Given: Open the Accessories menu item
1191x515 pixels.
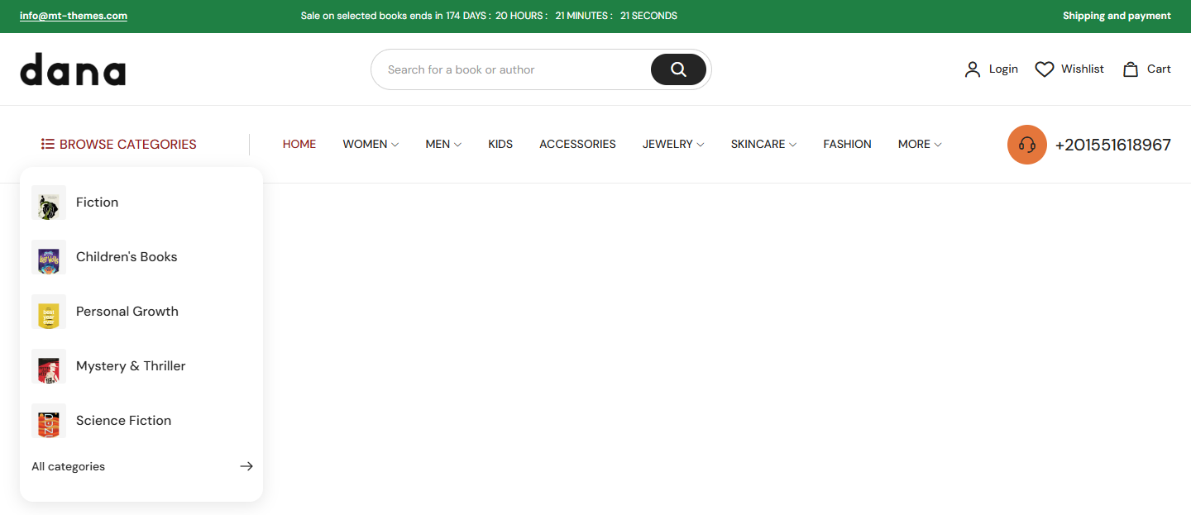Looking at the screenshot, I should pos(577,144).
